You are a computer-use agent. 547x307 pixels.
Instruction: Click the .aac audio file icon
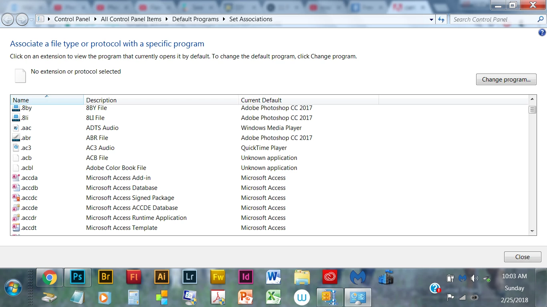pos(16,128)
